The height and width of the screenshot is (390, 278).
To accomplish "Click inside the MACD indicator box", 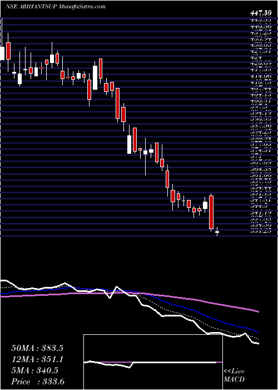I will (x=153, y=362).
